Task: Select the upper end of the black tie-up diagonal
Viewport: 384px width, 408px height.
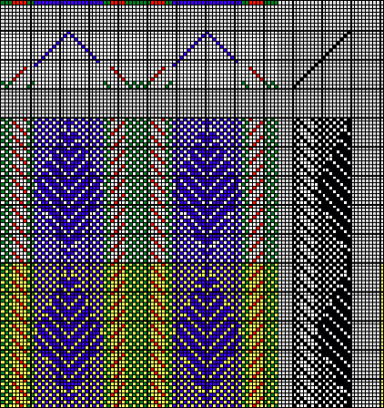Action: (x=349, y=33)
